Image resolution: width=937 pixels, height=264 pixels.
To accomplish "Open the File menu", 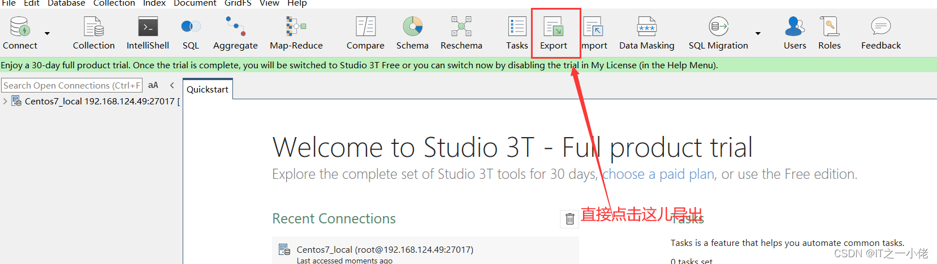I will tap(9, 3).
